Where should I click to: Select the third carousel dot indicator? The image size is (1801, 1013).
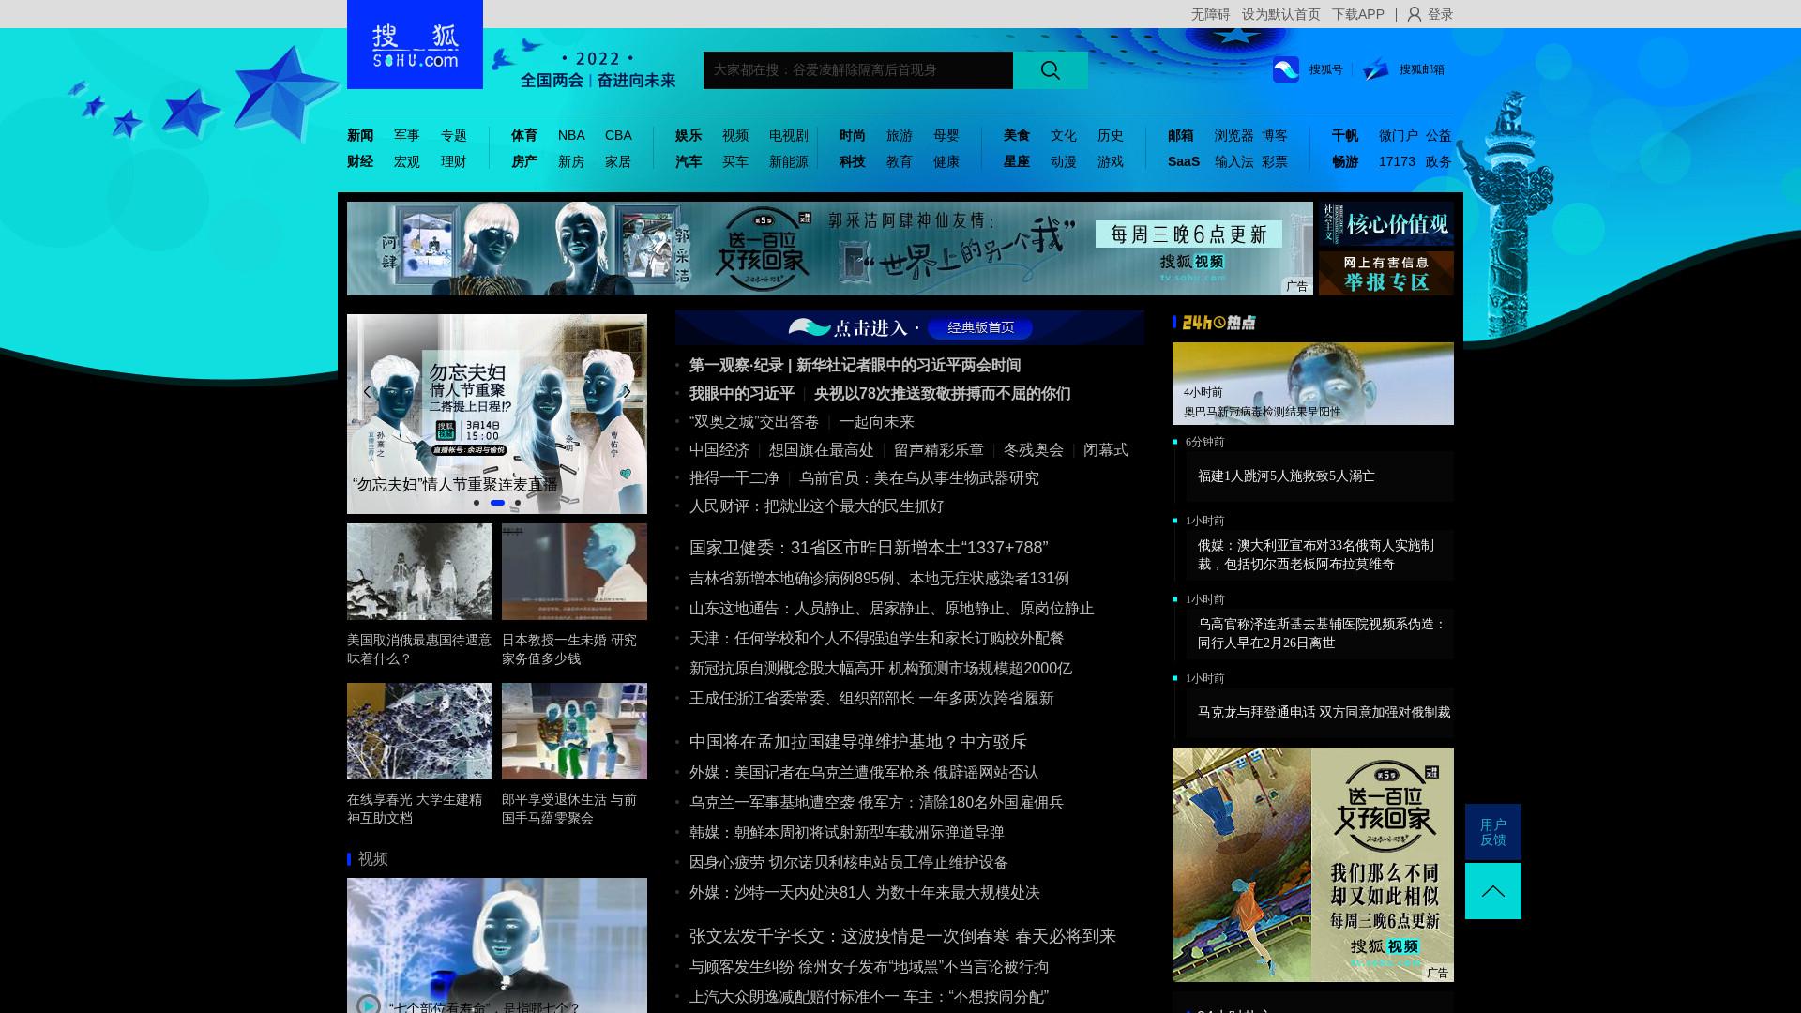click(518, 503)
